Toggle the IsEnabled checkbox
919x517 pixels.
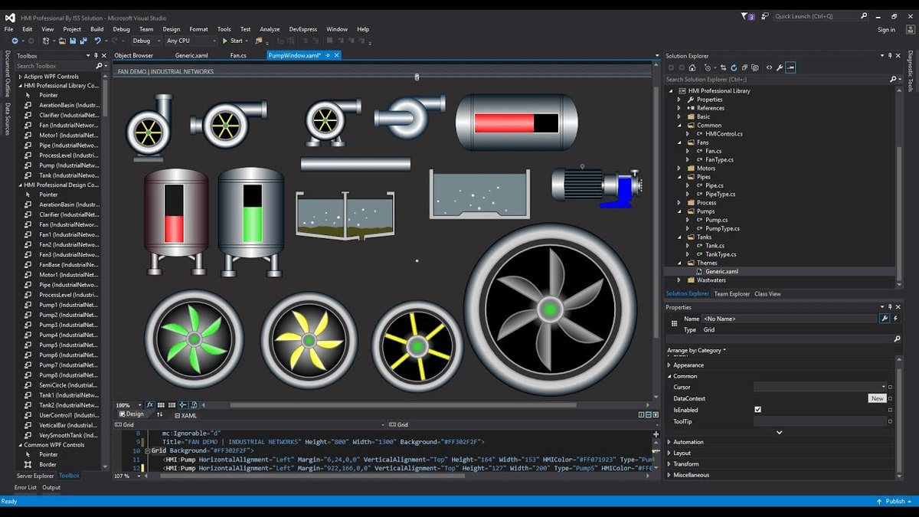point(757,410)
